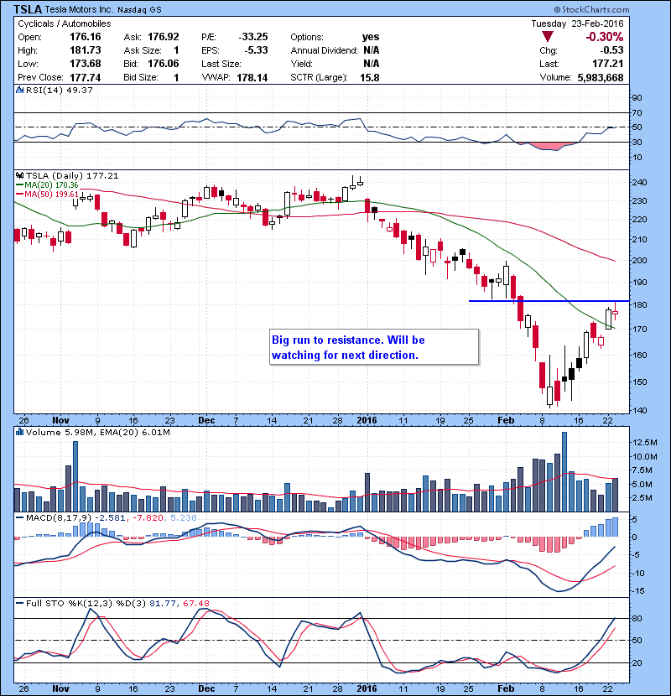
Task: Click the Annual Dividend N/A value
Action: (372, 50)
